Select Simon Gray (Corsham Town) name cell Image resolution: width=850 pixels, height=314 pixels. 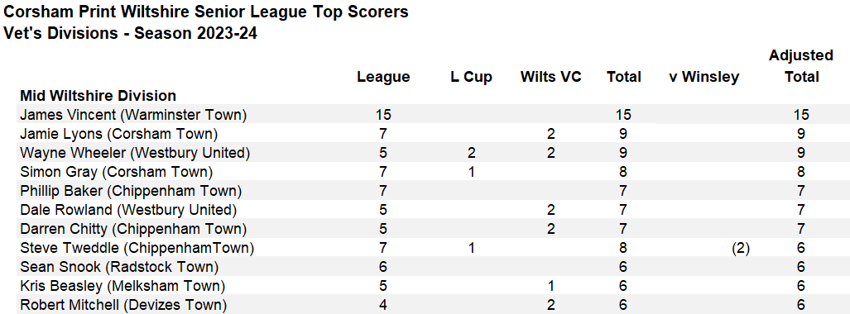click(x=117, y=172)
